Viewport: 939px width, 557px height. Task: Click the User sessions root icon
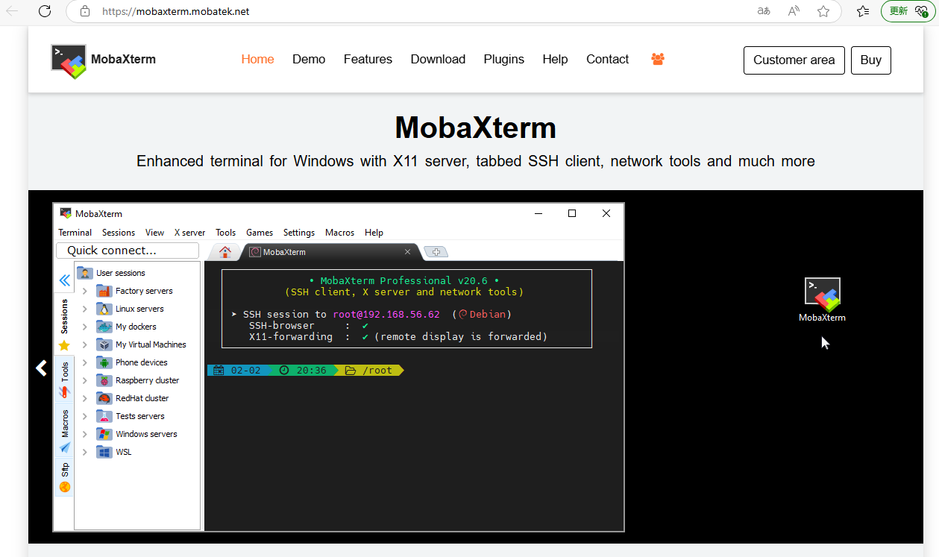point(85,273)
